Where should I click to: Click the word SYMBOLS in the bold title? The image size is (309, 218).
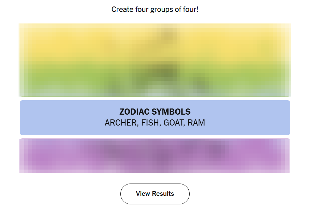[171, 112]
